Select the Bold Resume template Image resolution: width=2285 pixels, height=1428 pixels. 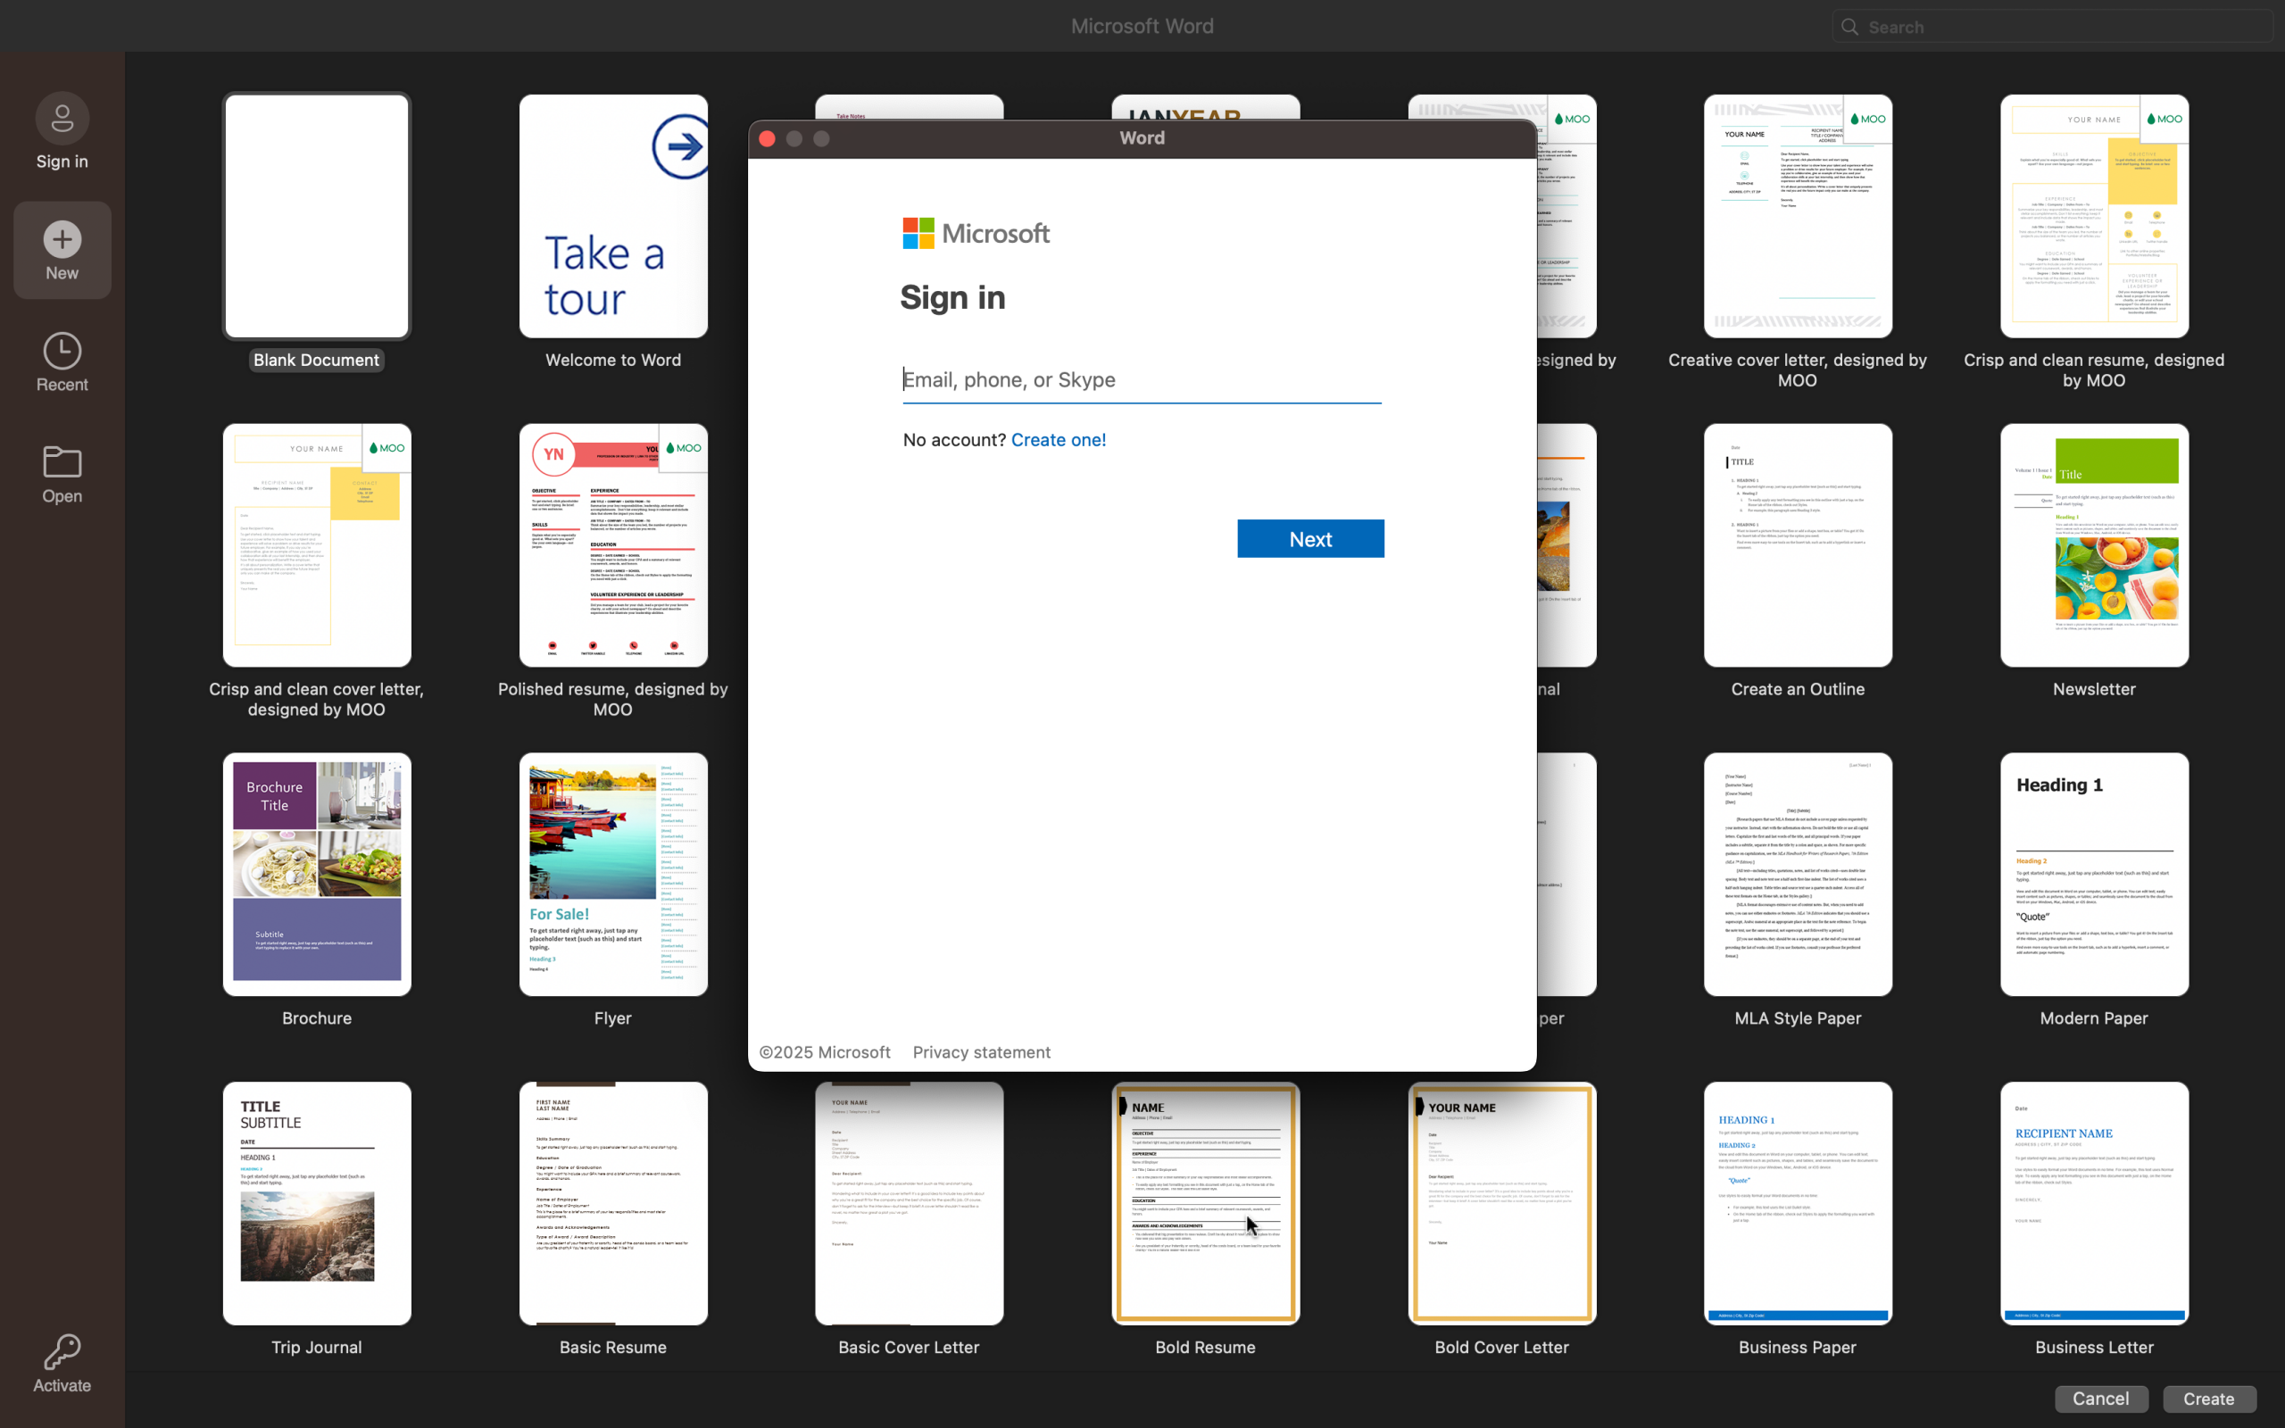(x=1205, y=1203)
